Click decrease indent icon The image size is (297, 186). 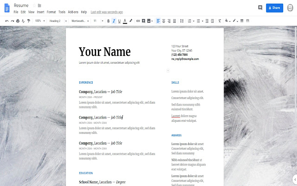click(207, 21)
